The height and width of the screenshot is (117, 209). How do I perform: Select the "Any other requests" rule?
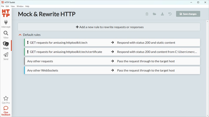112,61
